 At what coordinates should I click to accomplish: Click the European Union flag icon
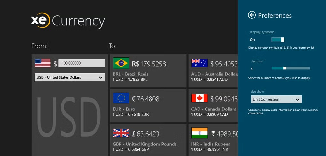pos(121,98)
